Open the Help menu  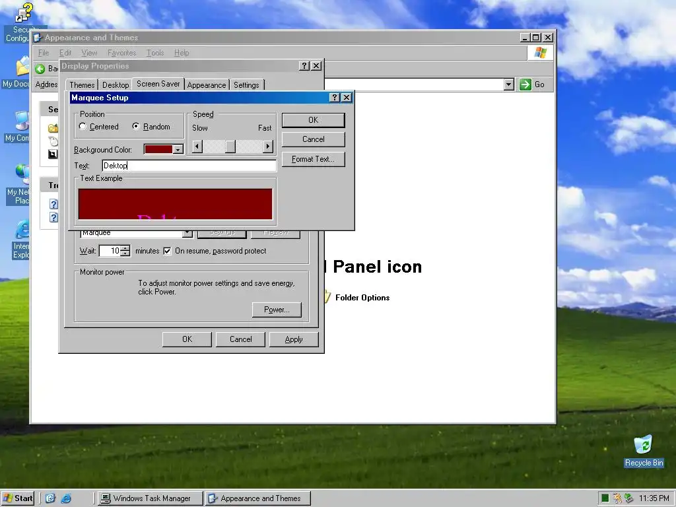point(182,53)
